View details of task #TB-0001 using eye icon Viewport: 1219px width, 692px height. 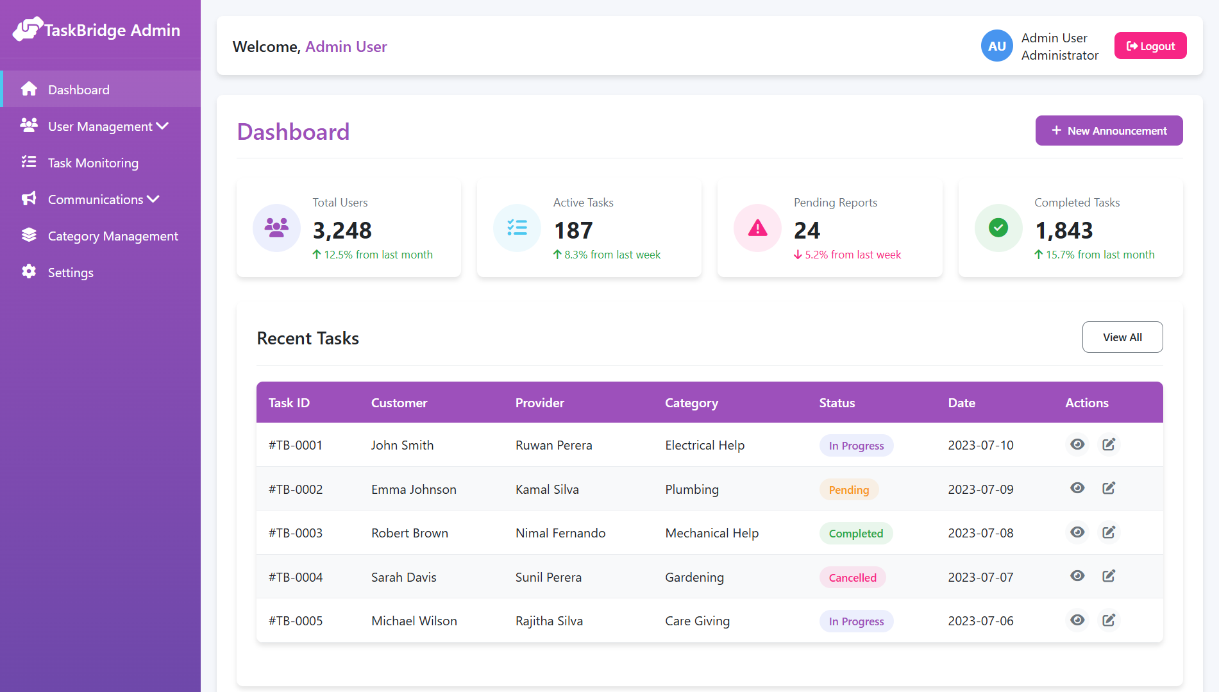point(1077,444)
